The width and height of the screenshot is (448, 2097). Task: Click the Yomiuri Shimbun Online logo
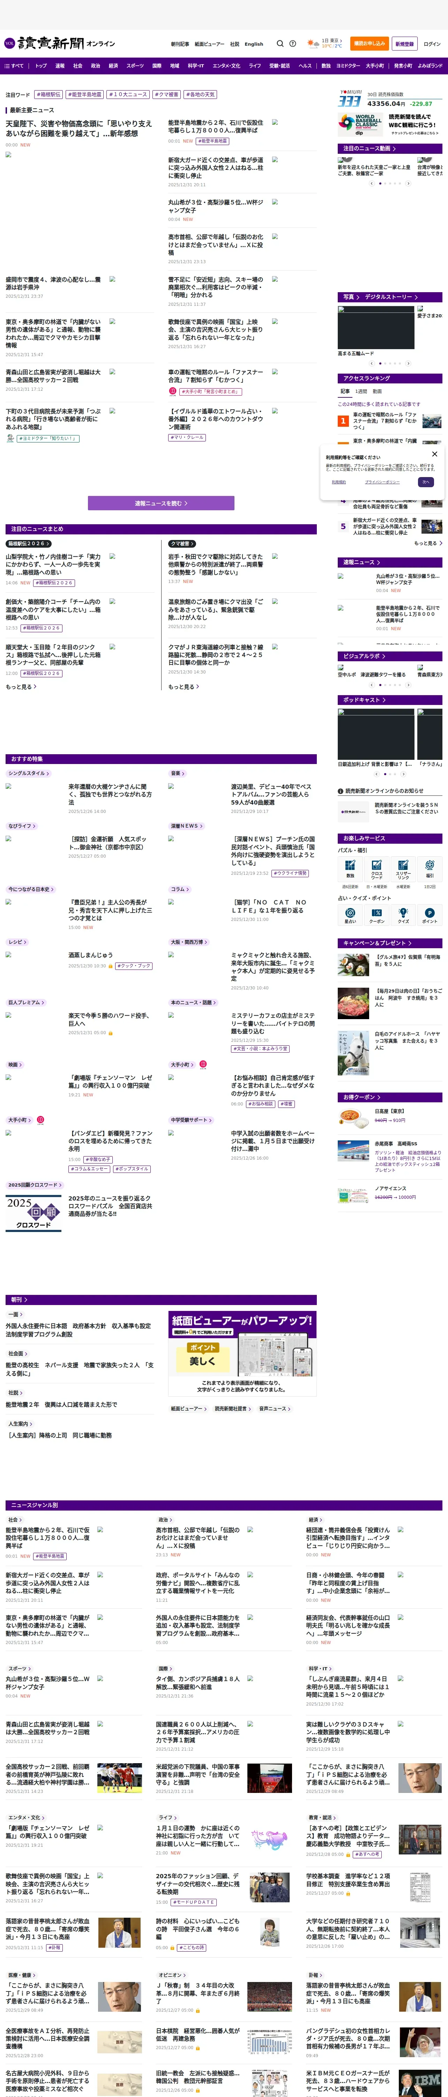pyautogui.click(x=59, y=43)
